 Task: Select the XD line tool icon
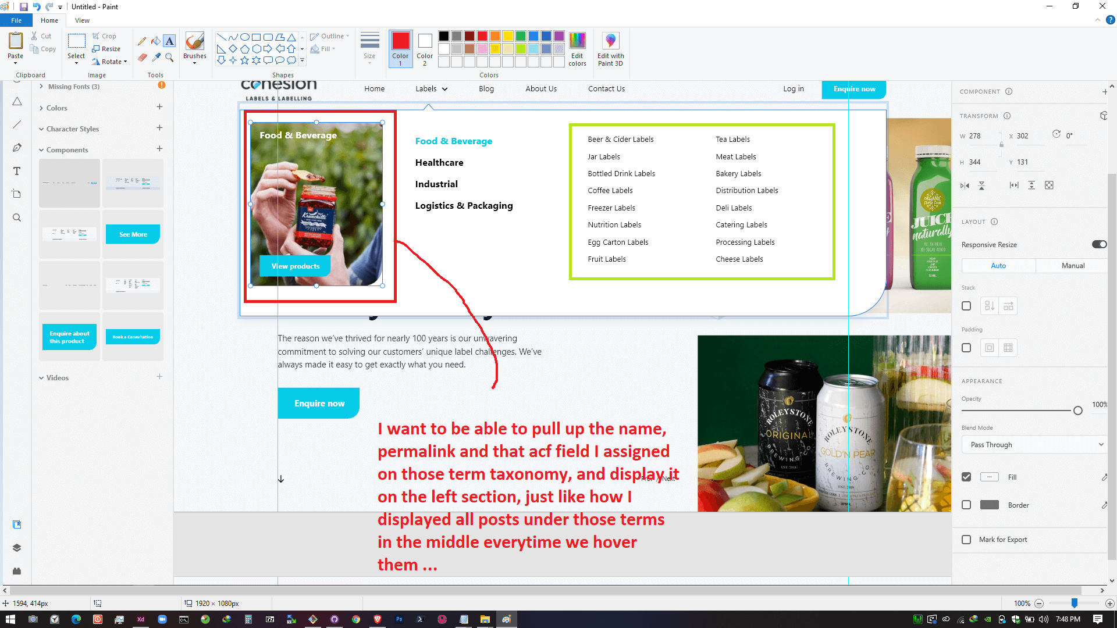17,124
